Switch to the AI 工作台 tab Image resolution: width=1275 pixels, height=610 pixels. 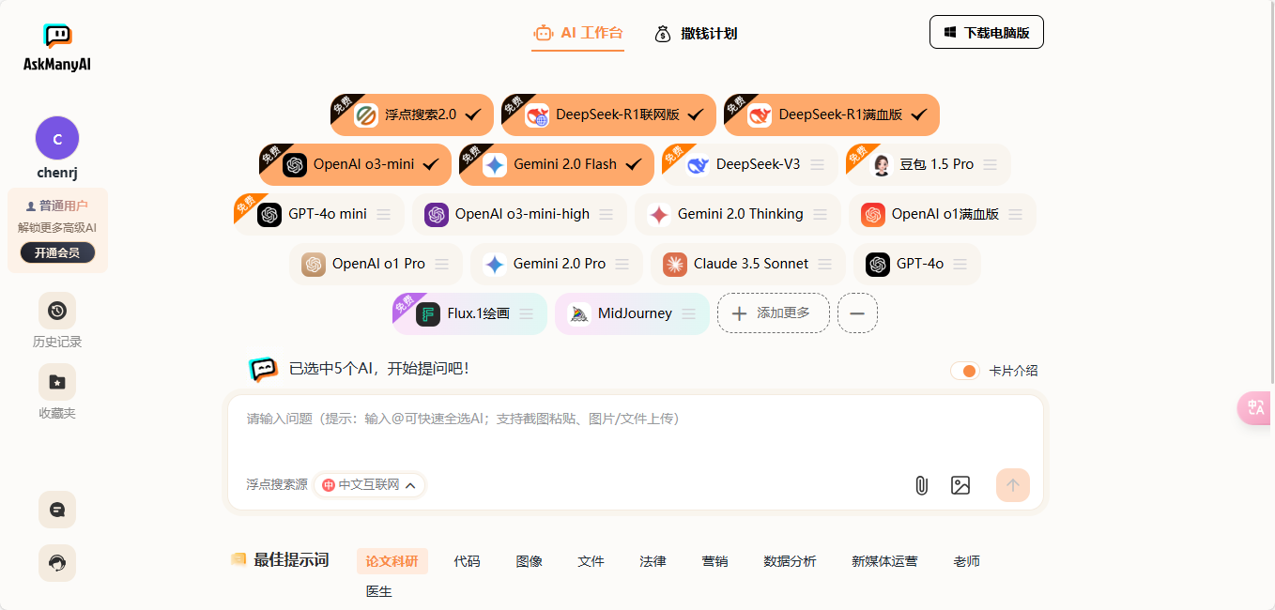point(577,33)
